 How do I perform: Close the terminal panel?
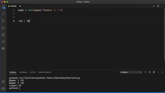click(162, 72)
